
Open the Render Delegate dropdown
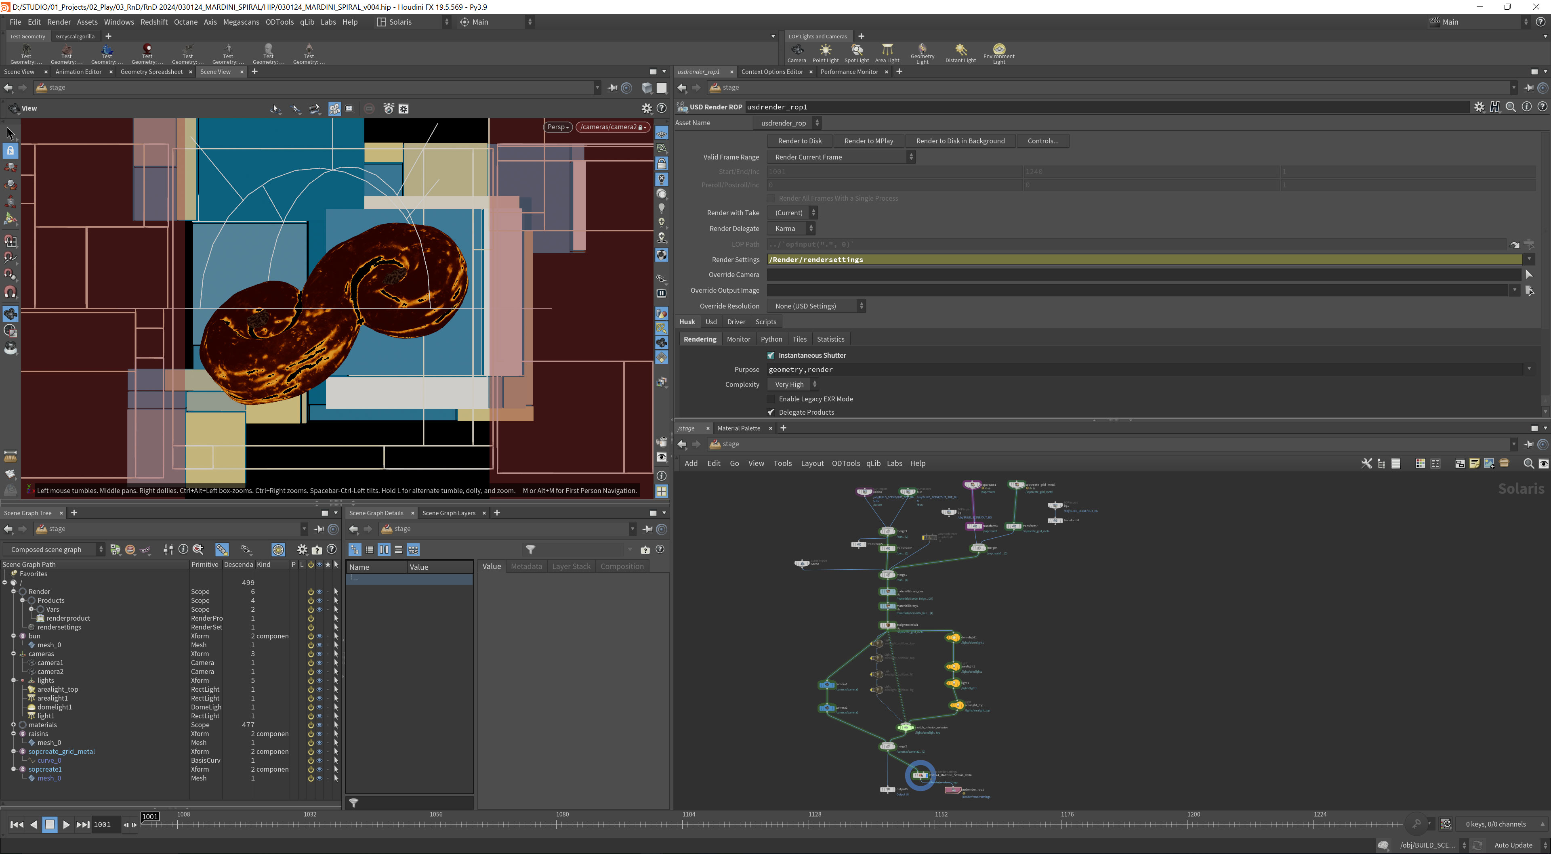[x=791, y=229]
